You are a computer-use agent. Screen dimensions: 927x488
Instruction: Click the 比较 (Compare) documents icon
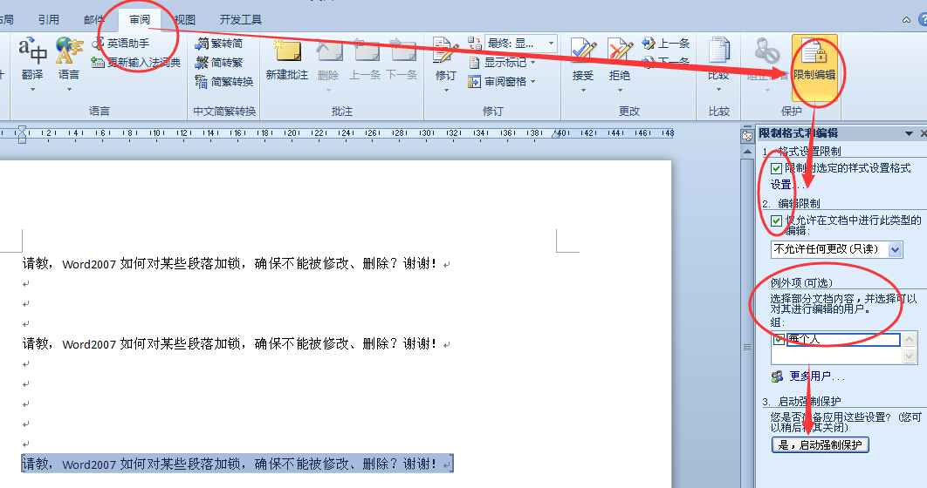(x=719, y=51)
